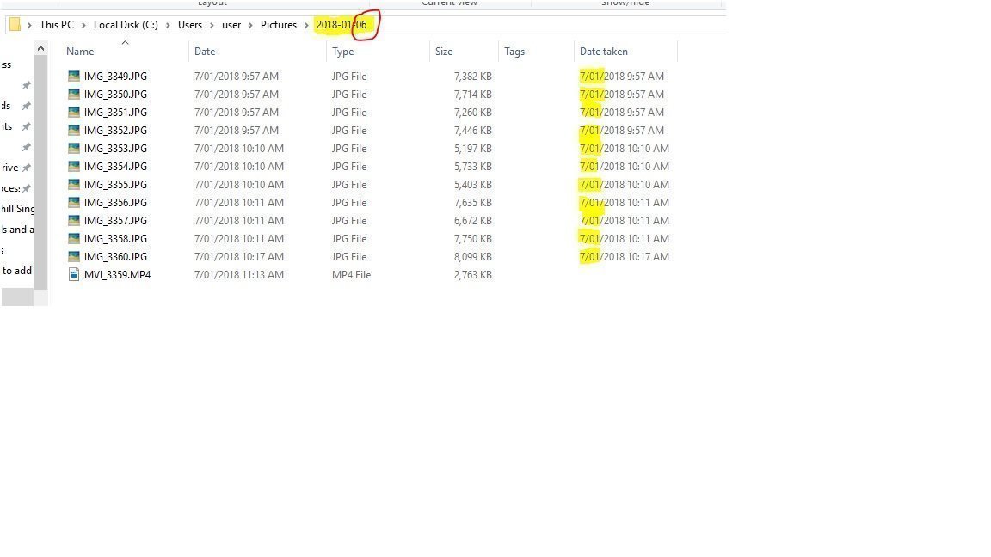Click the 2,763 KB size cell
991x557 pixels.
click(x=473, y=275)
